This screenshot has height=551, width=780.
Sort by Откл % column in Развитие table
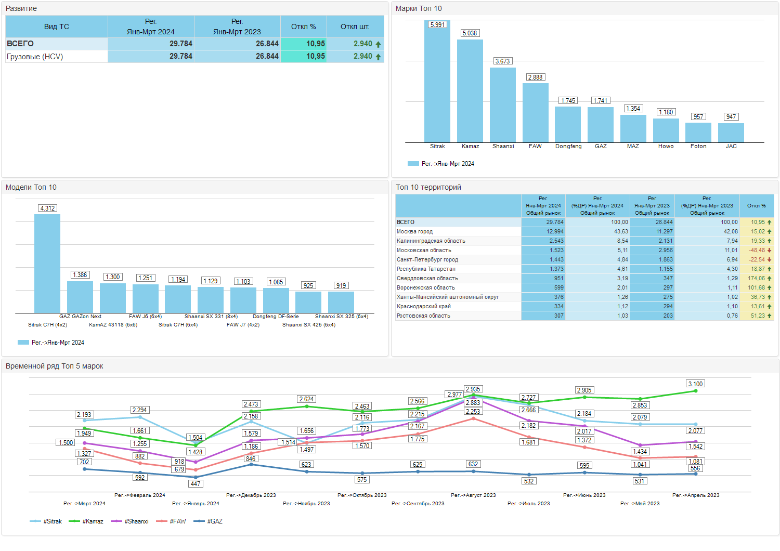point(304,27)
